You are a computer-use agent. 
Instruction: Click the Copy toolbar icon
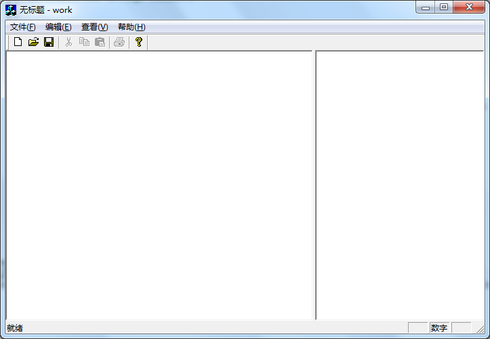point(84,42)
